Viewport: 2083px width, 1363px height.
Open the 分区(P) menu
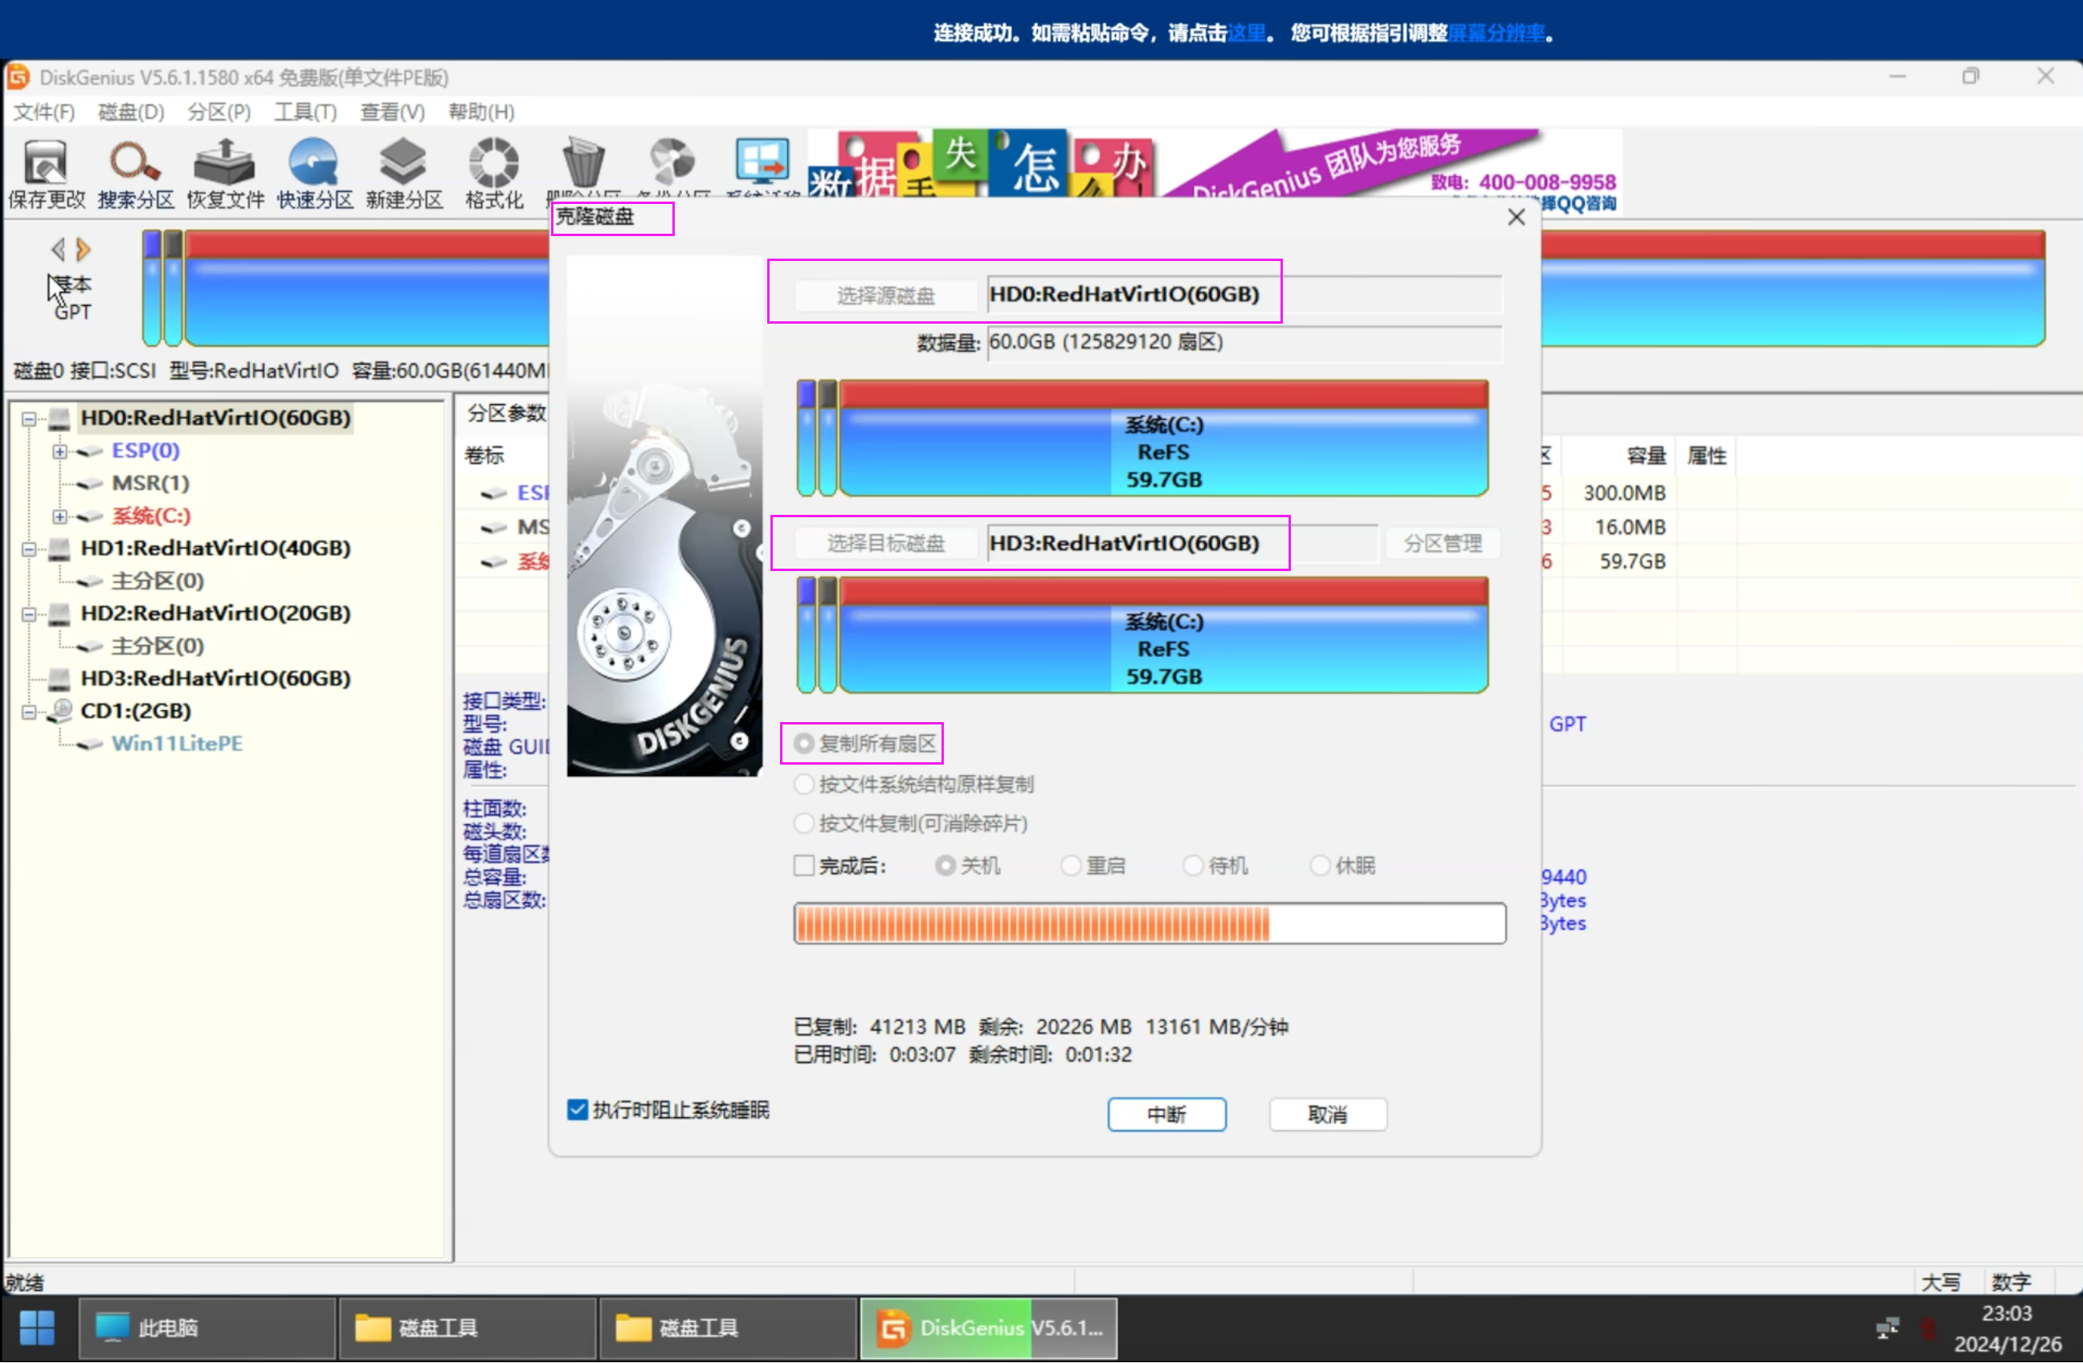click(219, 112)
